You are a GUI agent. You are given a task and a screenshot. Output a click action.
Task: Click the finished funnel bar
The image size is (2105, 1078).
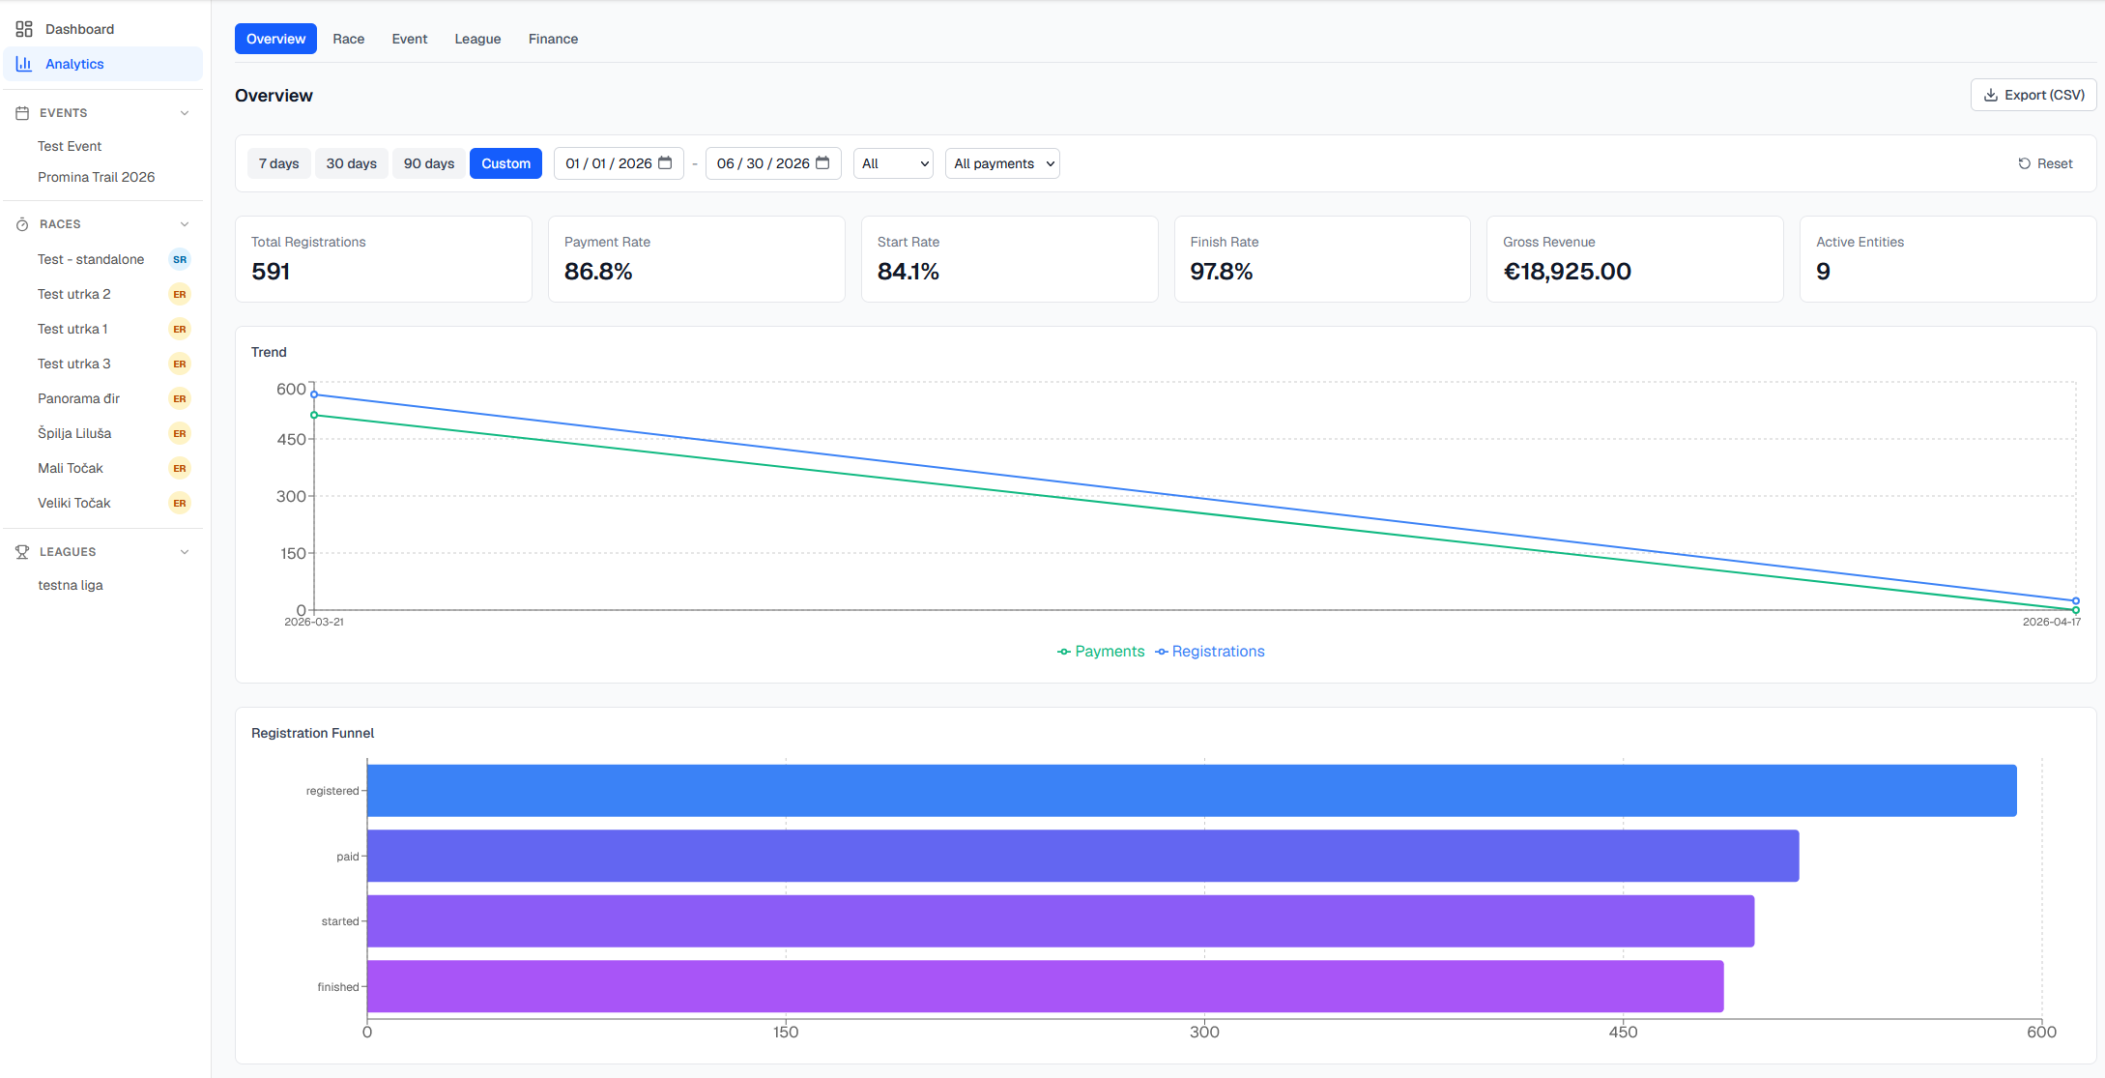click(1046, 986)
